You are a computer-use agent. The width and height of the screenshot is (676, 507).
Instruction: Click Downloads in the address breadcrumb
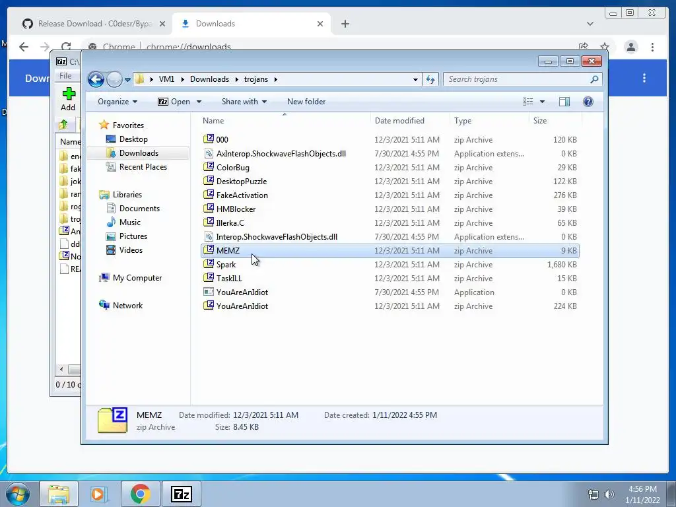click(209, 79)
